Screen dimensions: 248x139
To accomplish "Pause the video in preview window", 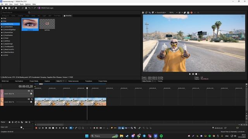I will pos(193,74).
